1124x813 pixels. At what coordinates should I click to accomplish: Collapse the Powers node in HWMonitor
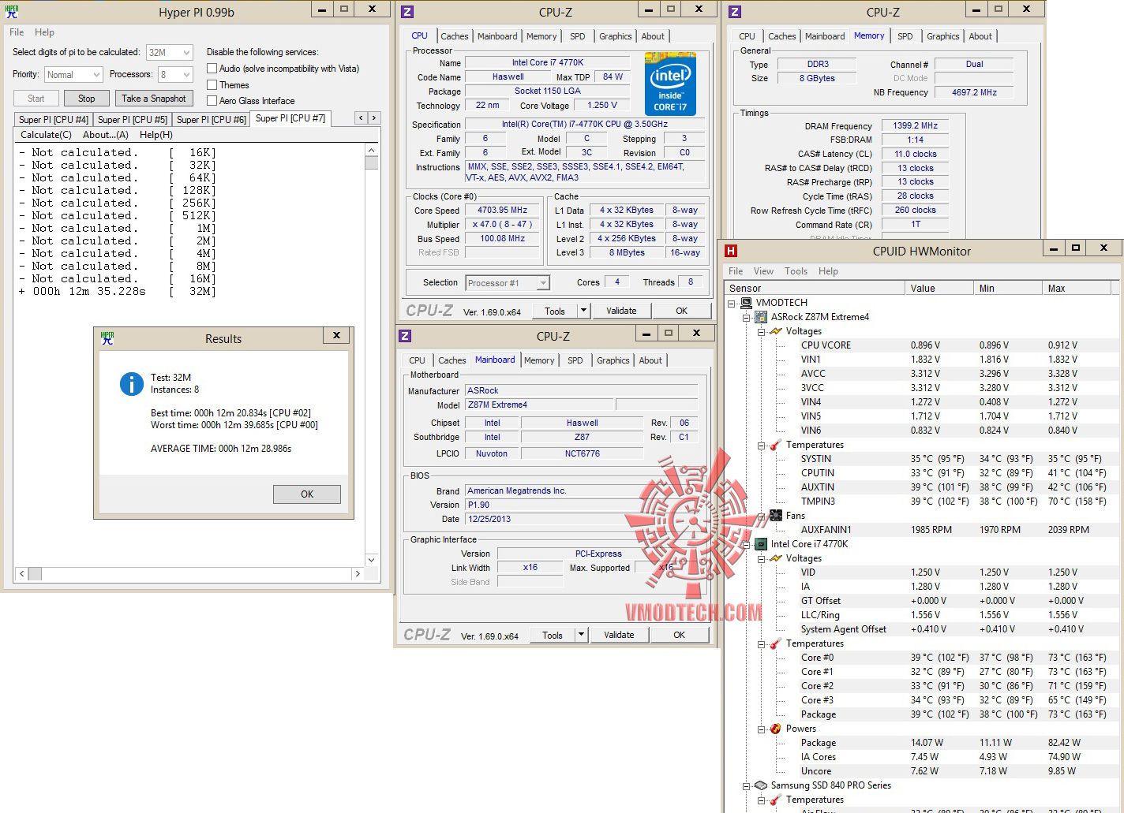pyautogui.click(x=761, y=729)
